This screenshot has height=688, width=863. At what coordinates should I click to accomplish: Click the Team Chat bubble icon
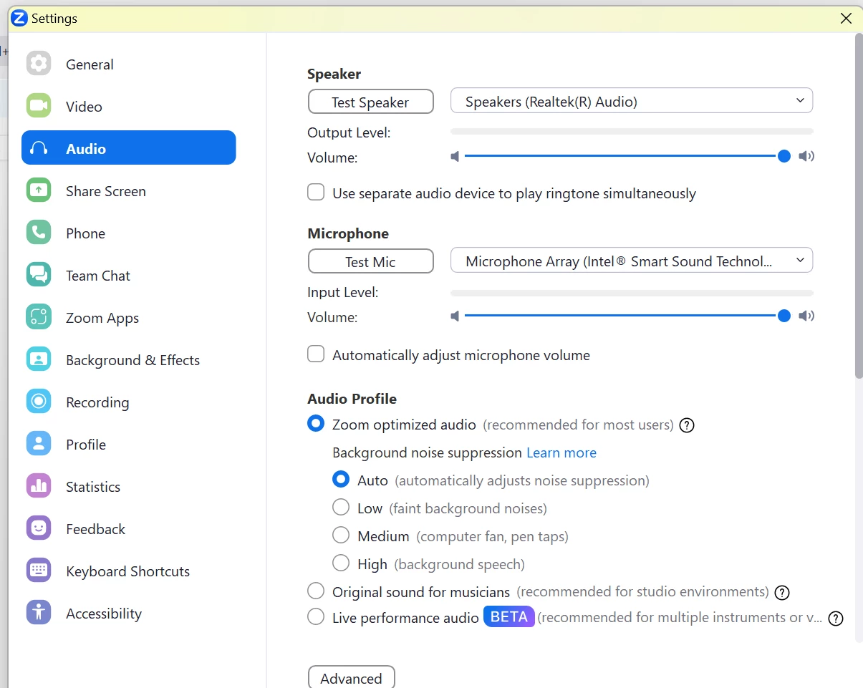(x=39, y=275)
